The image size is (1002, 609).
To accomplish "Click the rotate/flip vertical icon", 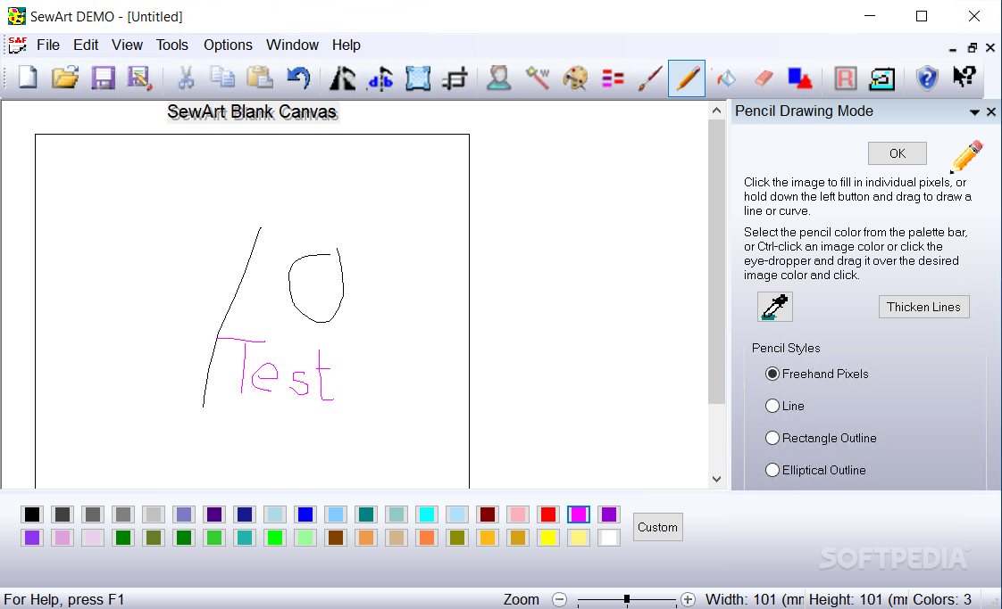I will pyautogui.click(x=380, y=78).
